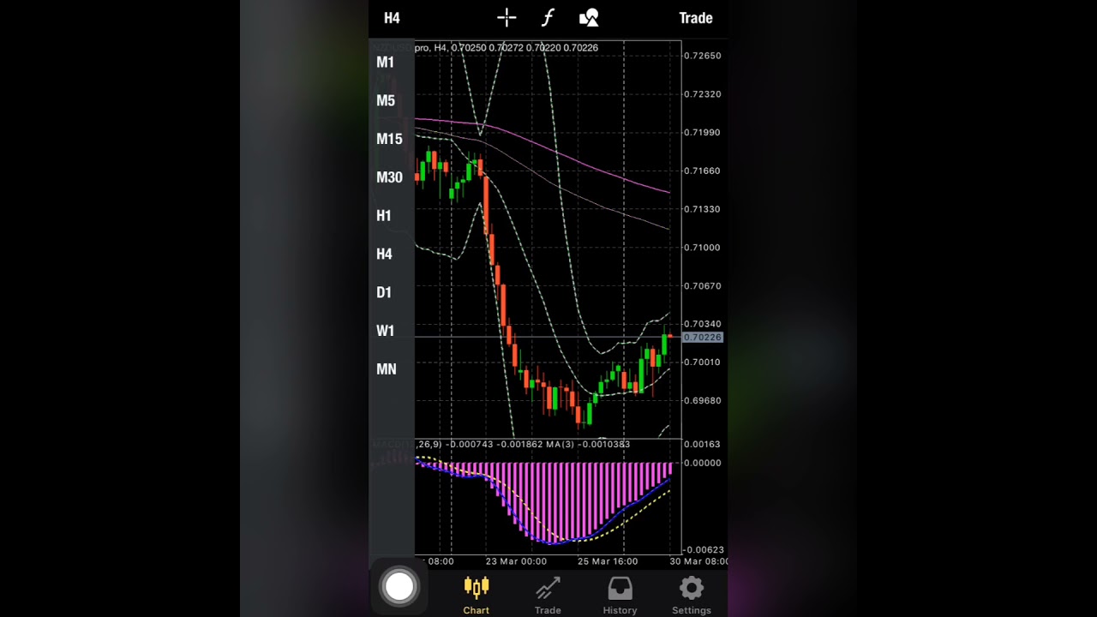Open the indicators function icon
The height and width of the screenshot is (617, 1097).
548,18
